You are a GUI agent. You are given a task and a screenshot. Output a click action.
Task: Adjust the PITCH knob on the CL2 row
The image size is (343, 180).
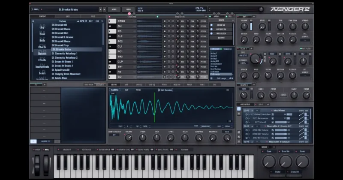click(x=198, y=36)
